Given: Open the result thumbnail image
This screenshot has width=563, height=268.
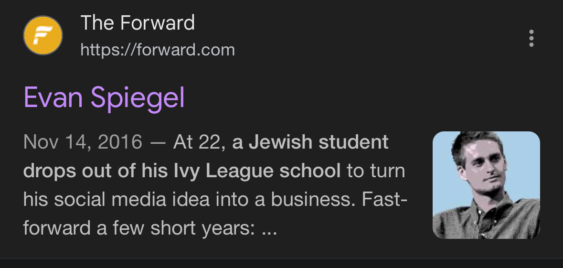Looking at the screenshot, I should point(486,185).
